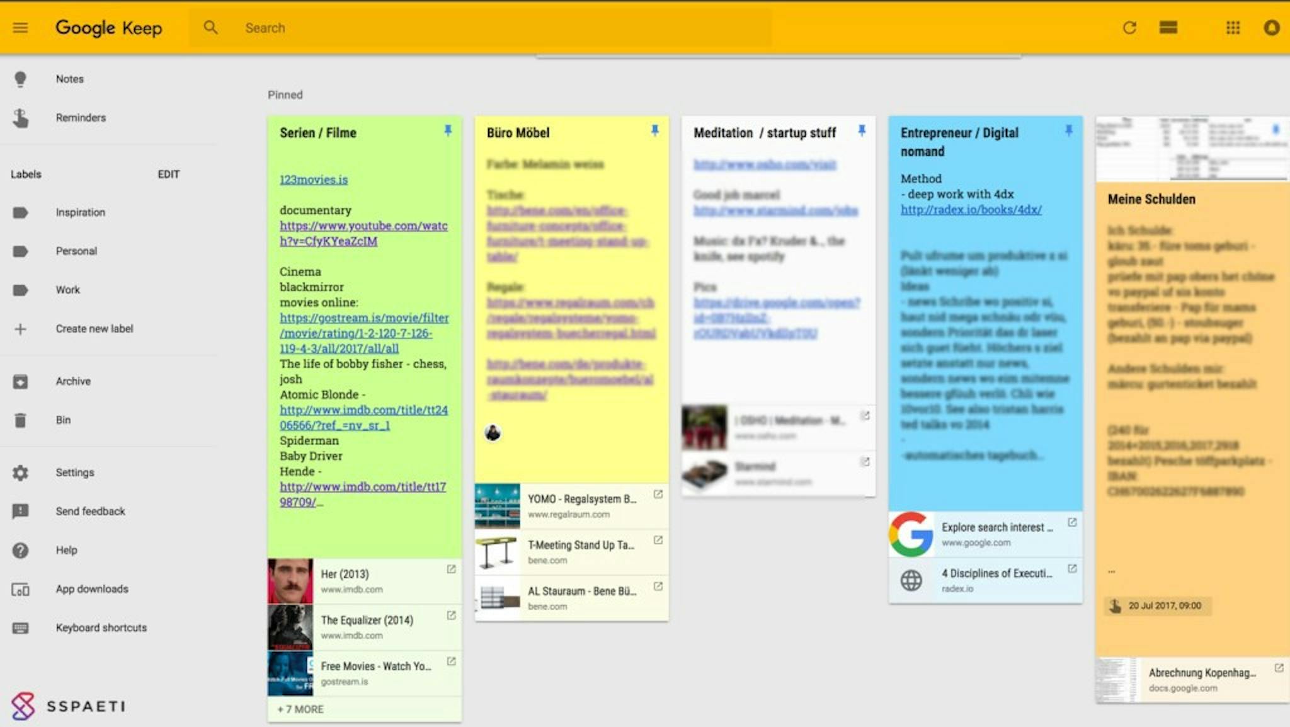Open AL Stauraum external link icon
The image size is (1290, 727).
pyautogui.click(x=658, y=587)
